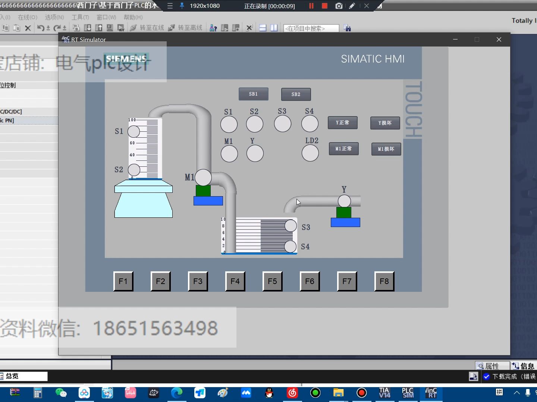Take a screenshot with camera icon
537x402 pixels.
coord(339,6)
